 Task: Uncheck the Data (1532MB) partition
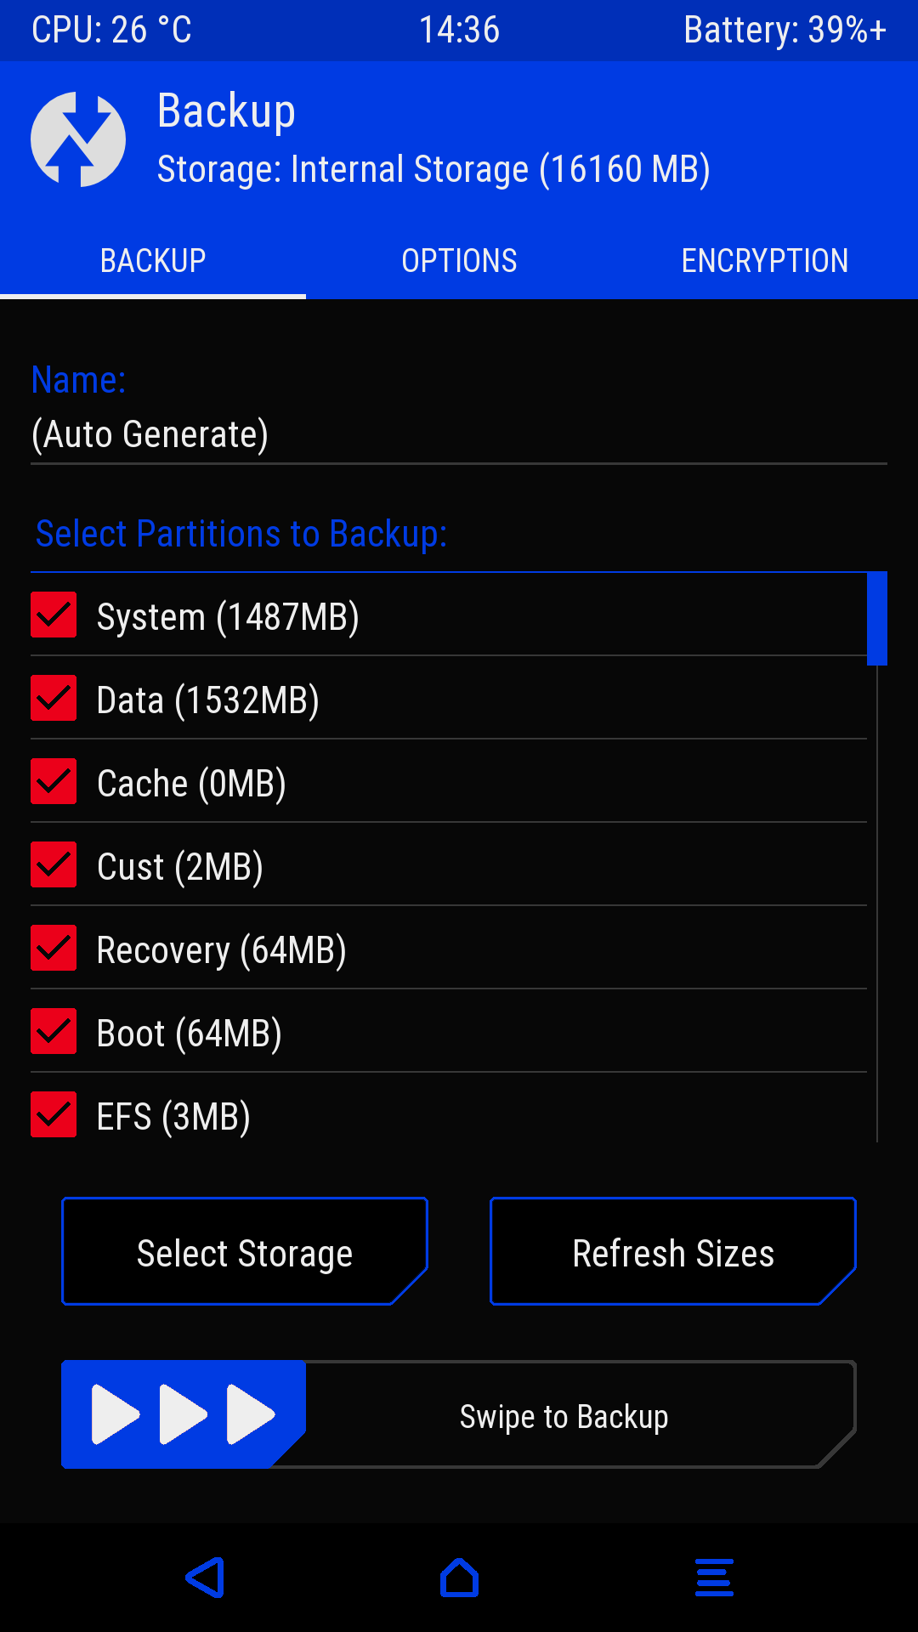pos(54,698)
